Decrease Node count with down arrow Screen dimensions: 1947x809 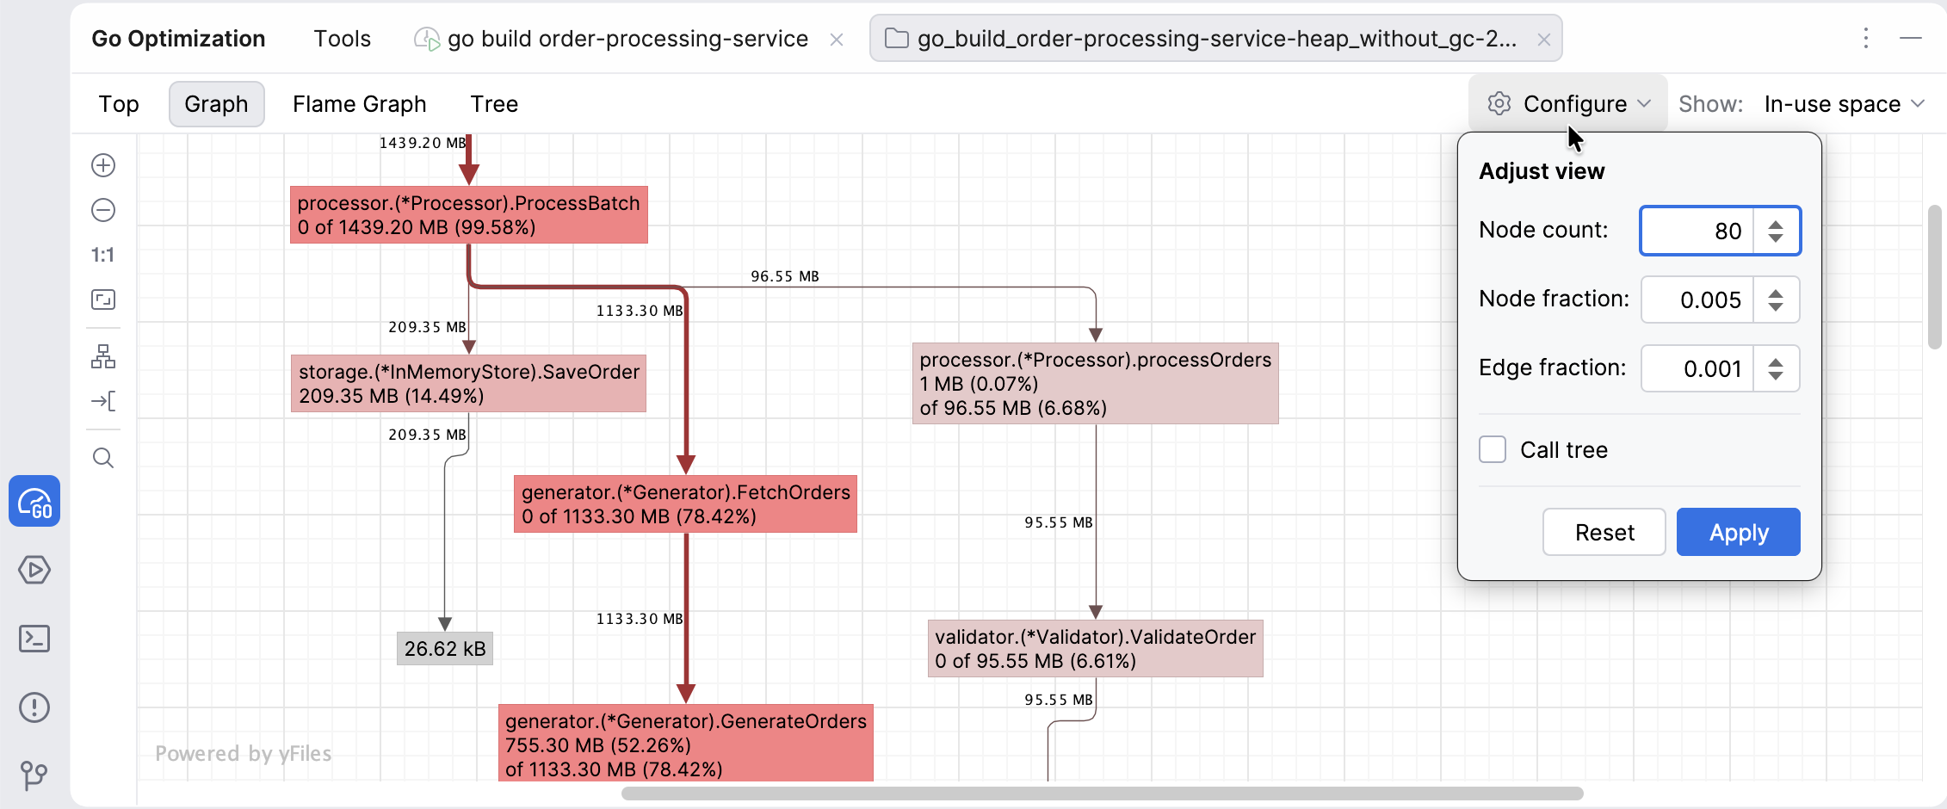click(1776, 238)
